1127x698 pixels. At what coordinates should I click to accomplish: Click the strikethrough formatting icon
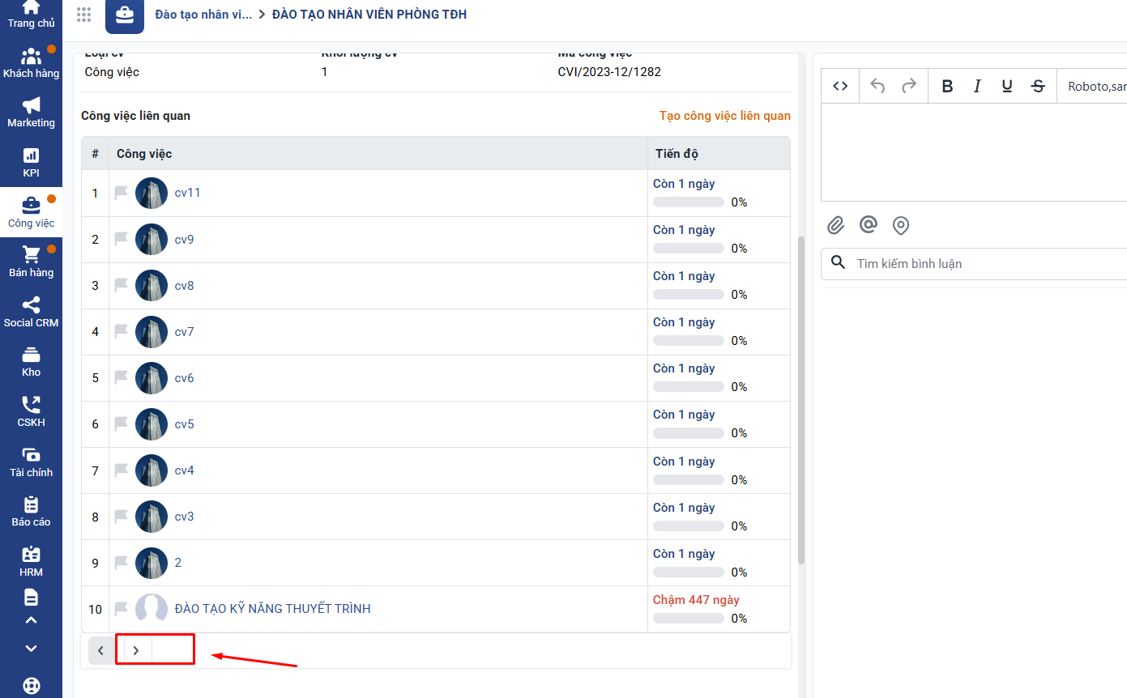tap(1038, 87)
